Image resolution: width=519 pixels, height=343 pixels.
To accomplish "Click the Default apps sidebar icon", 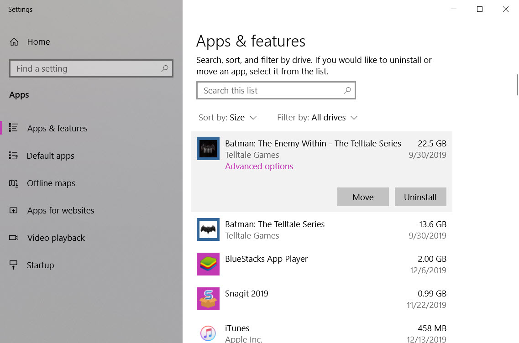I will 14,155.
